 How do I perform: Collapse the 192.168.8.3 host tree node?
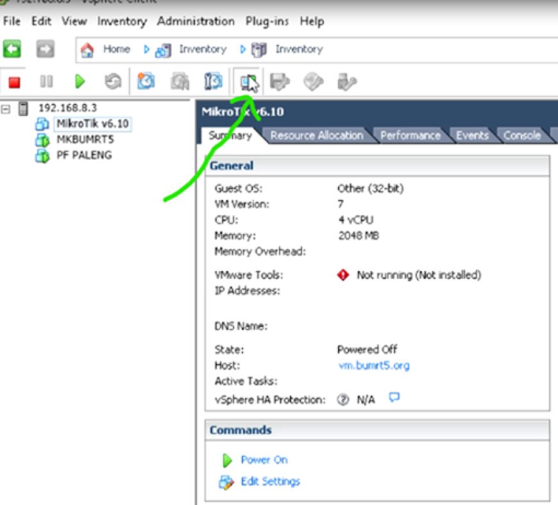(x=5, y=109)
